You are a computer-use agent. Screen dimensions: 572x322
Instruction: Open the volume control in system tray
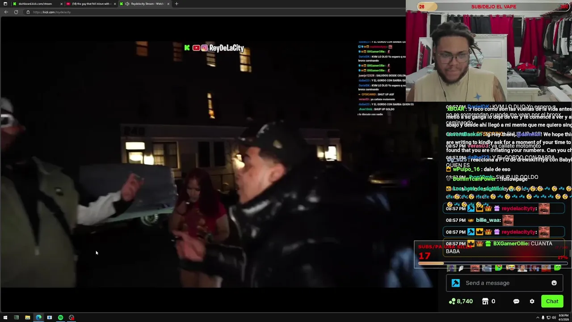click(x=553, y=318)
